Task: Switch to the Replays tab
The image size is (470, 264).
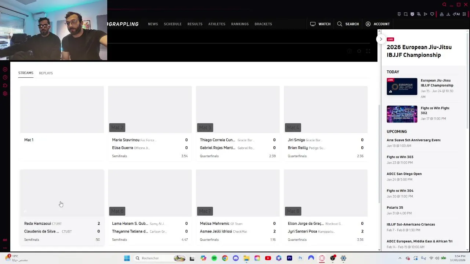Action: 46,73
